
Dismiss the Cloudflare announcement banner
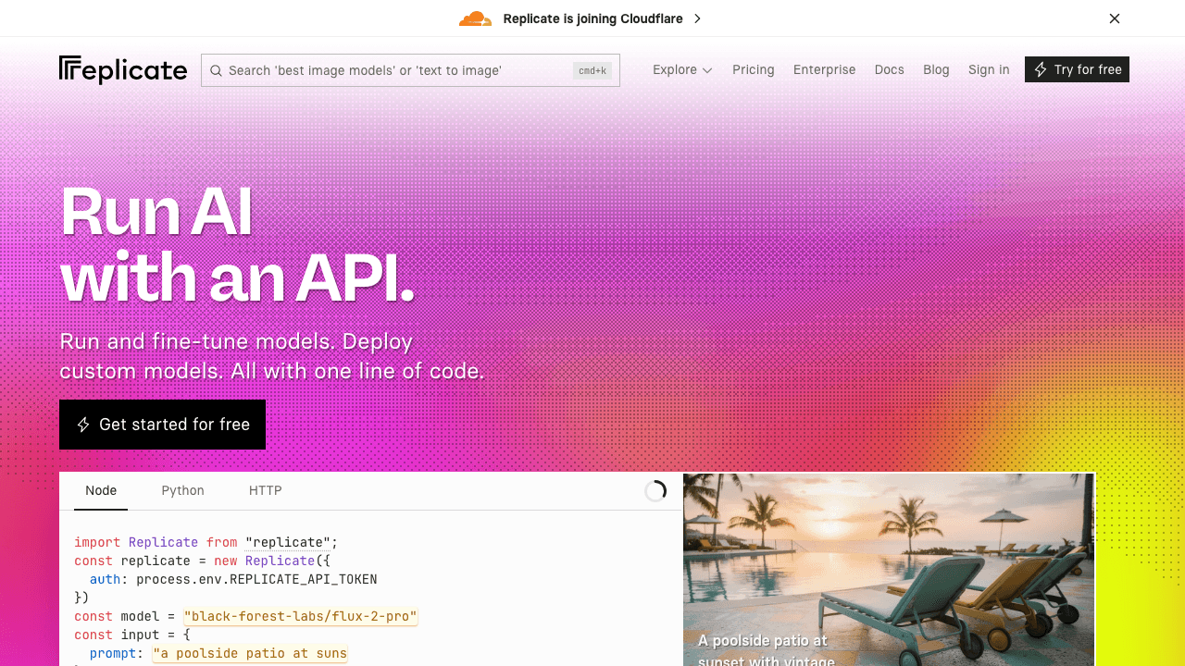pyautogui.click(x=1115, y=18)
